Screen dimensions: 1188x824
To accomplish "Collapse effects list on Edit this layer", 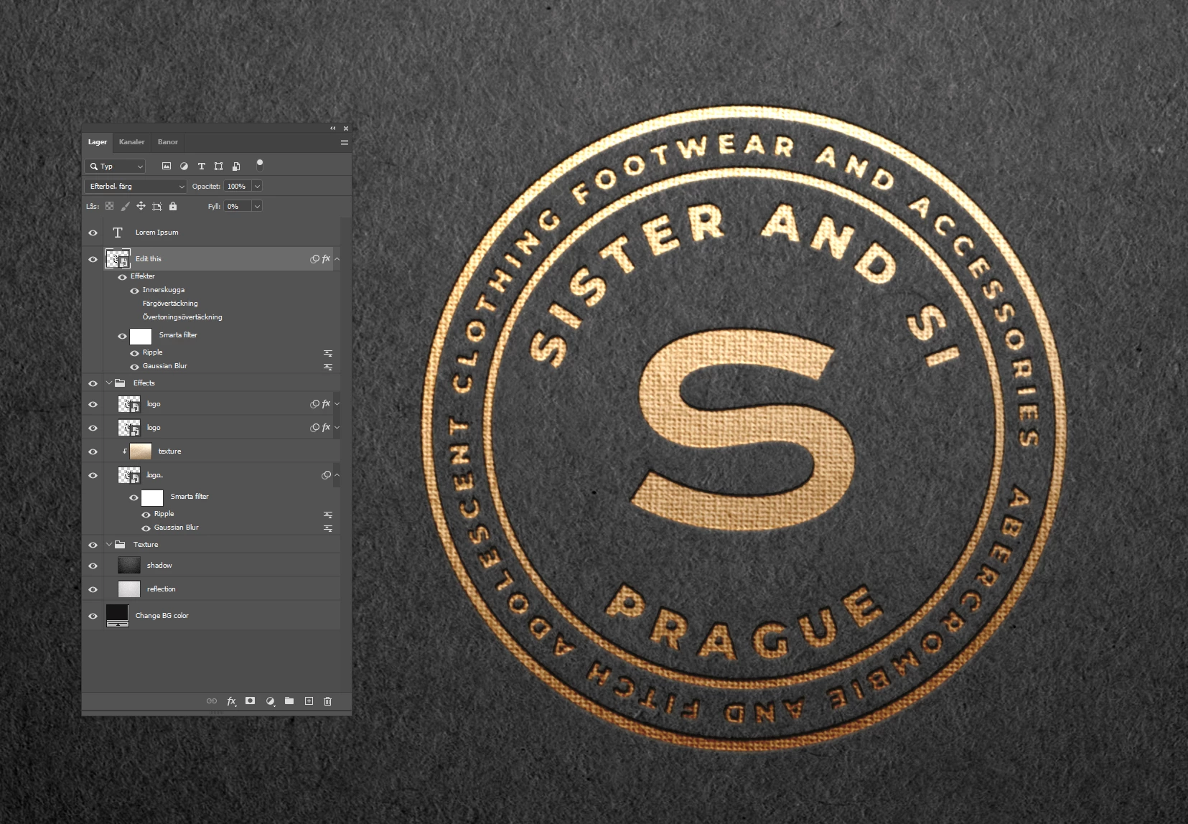I will (x=337, y=258).
